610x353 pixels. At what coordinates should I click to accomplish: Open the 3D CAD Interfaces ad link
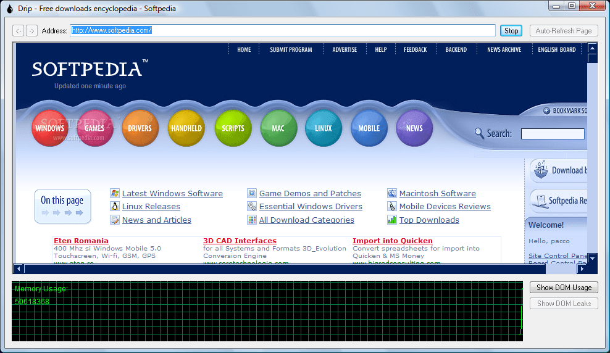point(240,241)
